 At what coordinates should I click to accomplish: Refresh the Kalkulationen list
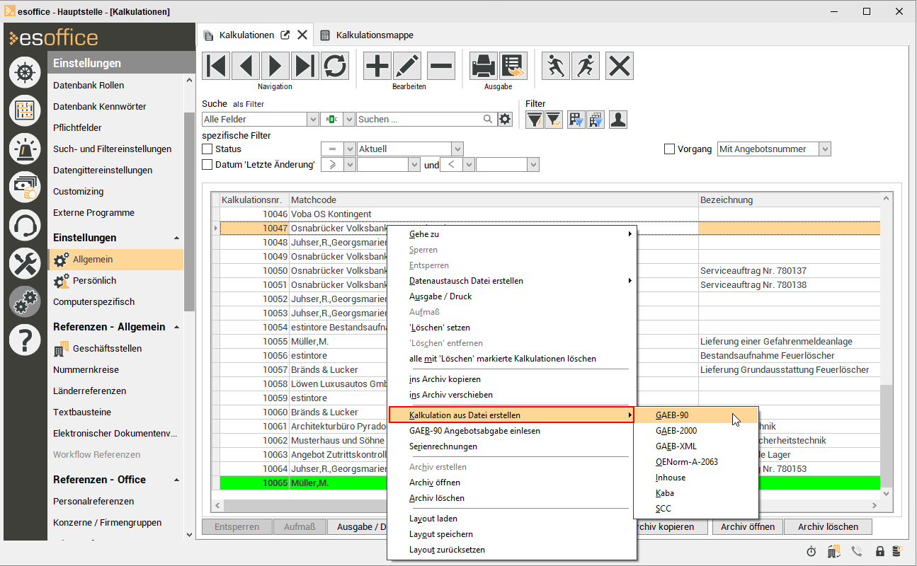pos(335,67)
